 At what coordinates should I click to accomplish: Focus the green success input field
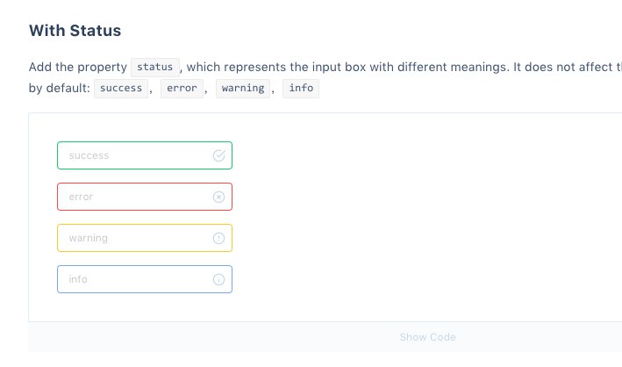tap(145, 155)
